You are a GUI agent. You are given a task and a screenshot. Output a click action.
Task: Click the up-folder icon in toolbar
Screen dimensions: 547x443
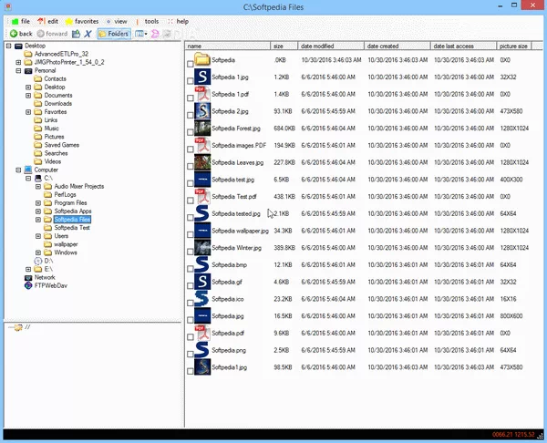tap(76, 34)
